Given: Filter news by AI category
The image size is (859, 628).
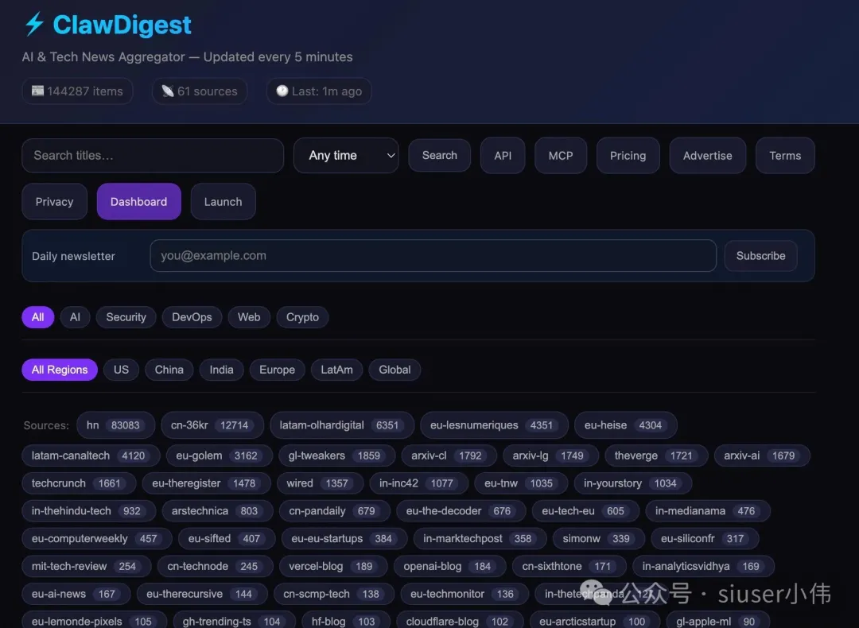Looking at the screenshot, I should pyautogui.click(x=75, y=317).
